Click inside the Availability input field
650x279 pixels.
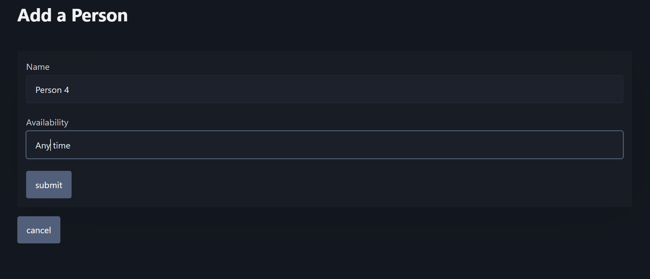(x=204, y=145)
